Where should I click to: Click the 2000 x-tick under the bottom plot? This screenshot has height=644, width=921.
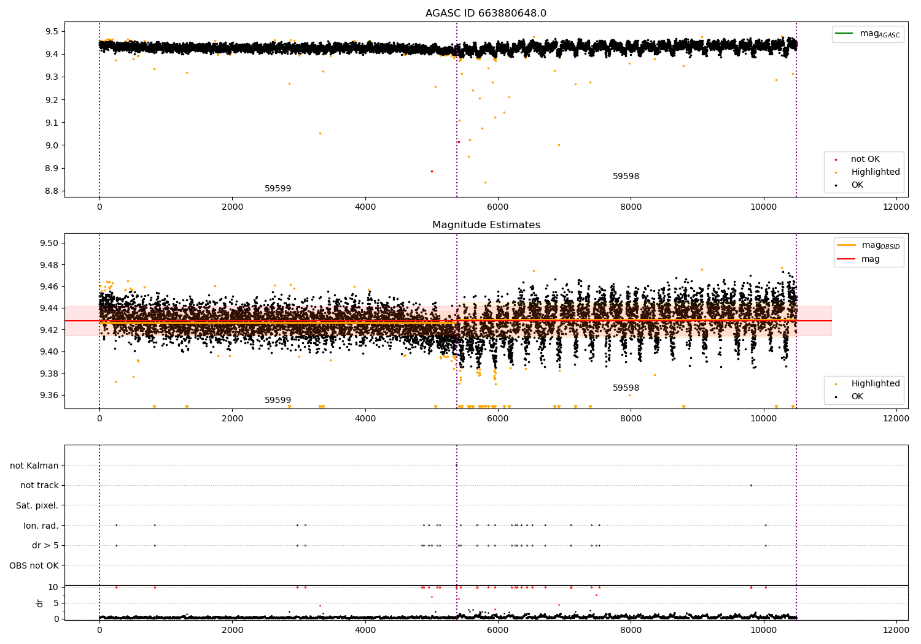[x=232, y=630]
